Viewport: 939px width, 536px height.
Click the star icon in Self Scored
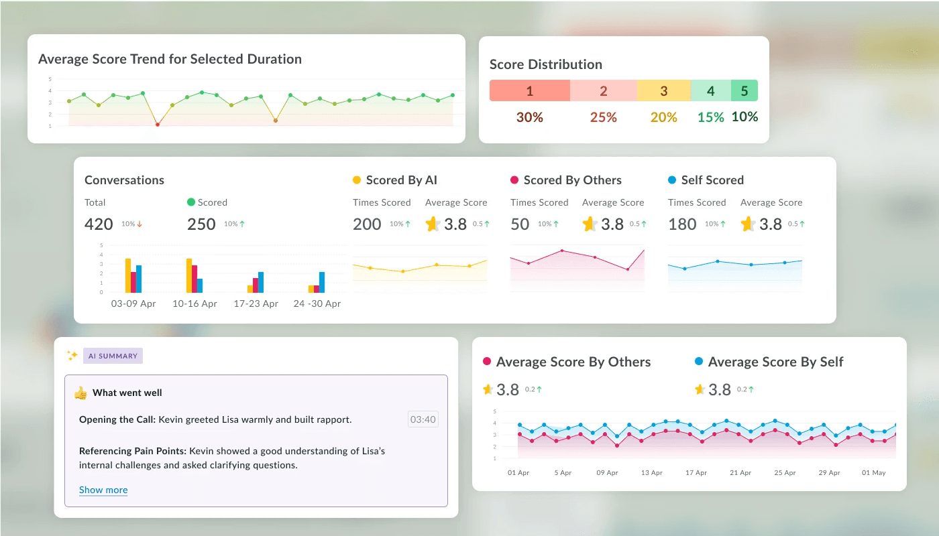pyautogui.click(x=748, y=224)
